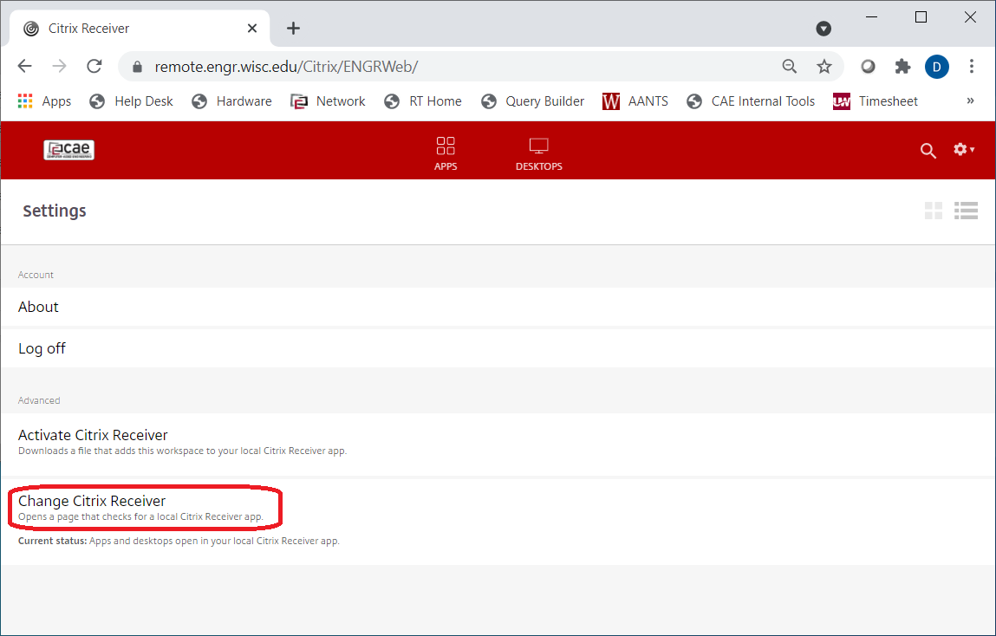Click the lock icon in address bar
Image resolution: width=996 pixels, height=636 pixels.
click(137, 67)
